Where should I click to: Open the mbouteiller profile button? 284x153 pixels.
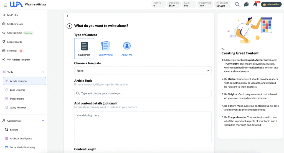tap(271, 4)
